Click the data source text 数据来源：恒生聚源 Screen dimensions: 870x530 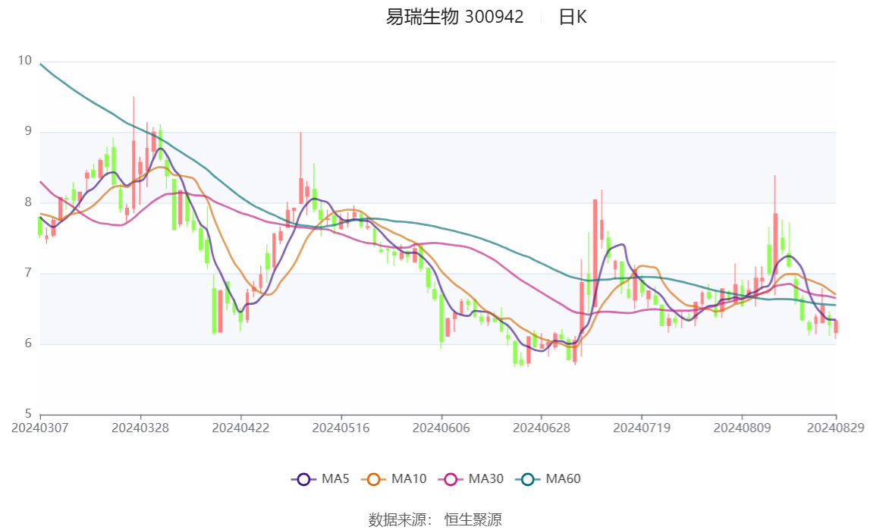[x=435, y=519]
